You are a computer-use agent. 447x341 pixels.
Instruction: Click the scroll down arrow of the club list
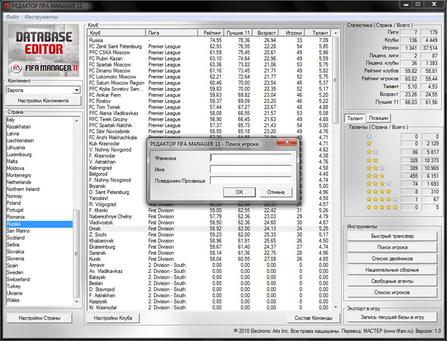click(x=336, y=307)
